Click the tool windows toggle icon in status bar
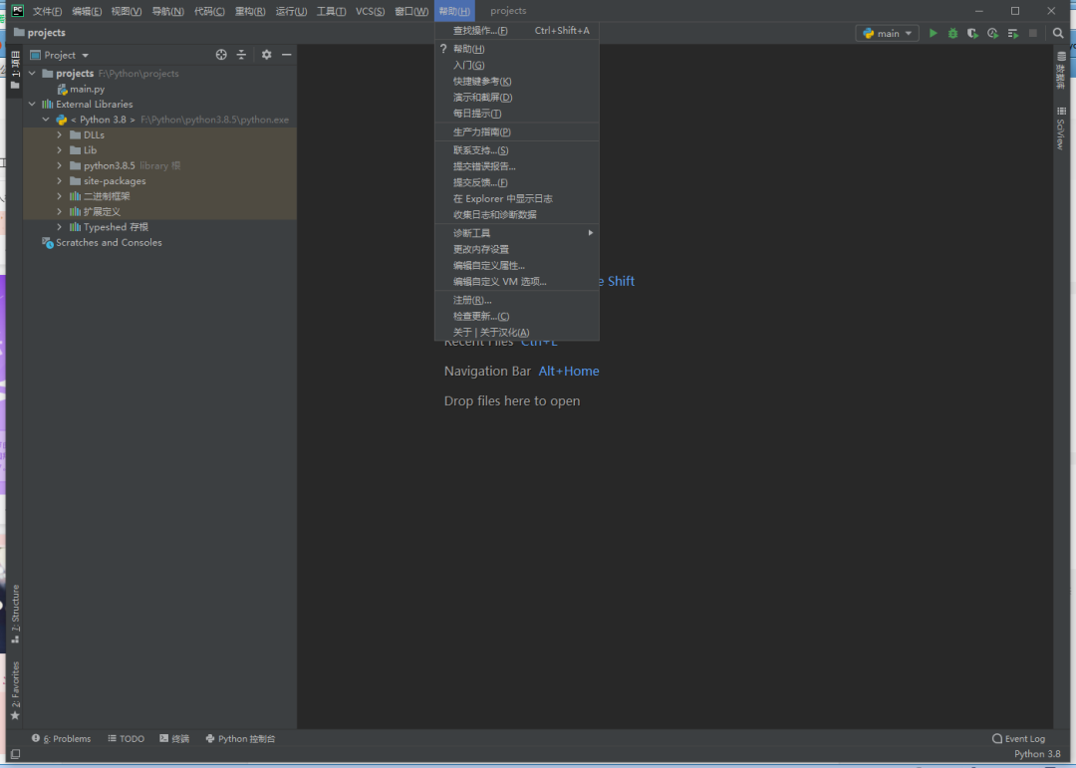 (x=15, y=754)
